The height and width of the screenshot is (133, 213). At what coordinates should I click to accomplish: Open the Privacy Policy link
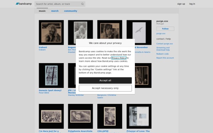119,58
